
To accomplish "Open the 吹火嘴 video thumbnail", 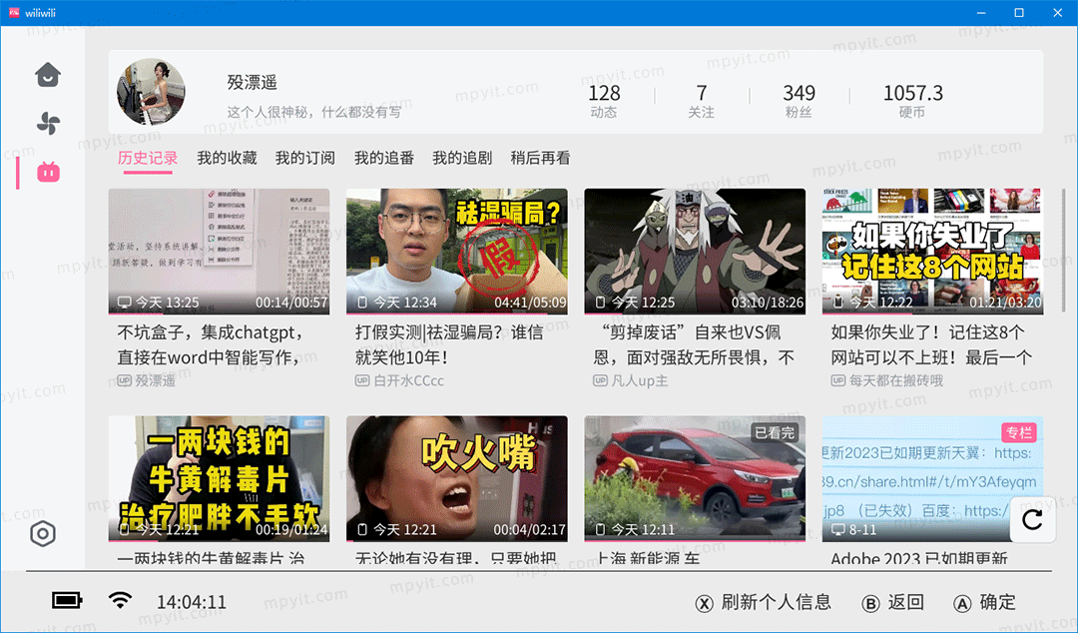I will [x=457, y=478].
